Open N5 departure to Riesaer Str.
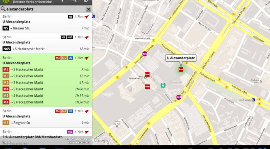 point(46,28)
